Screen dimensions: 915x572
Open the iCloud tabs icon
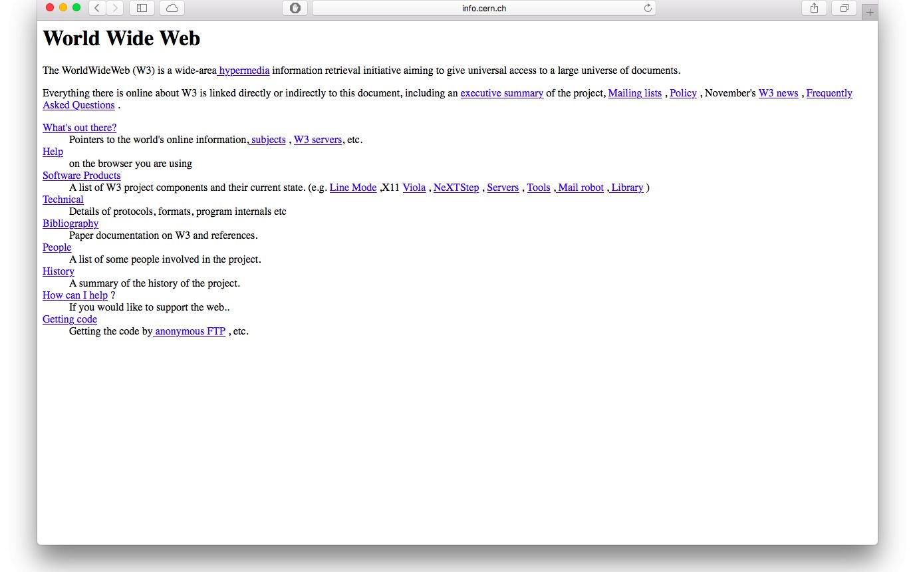172,8
